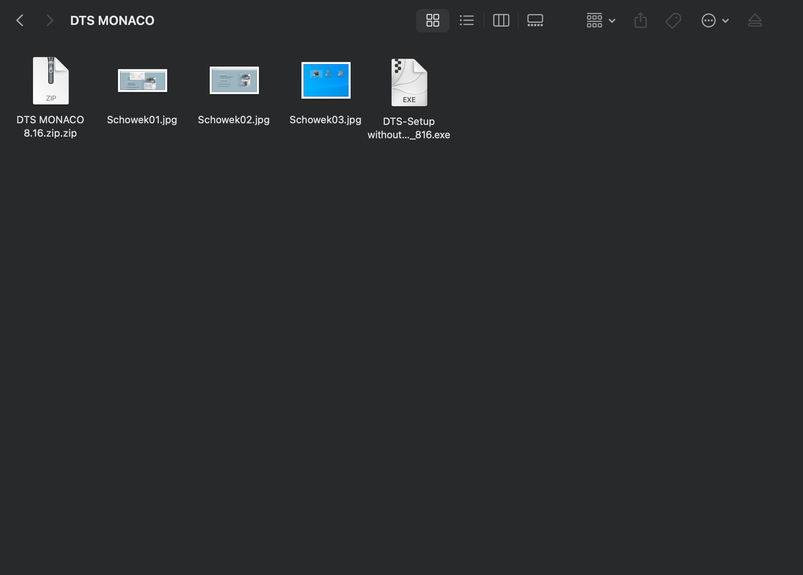Click the Eject icon

coord(755,21)
